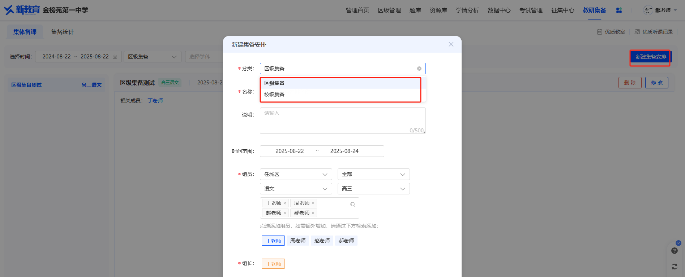Remove 郝老师 tag from members box
685x277 pixels.
(313, 213)
